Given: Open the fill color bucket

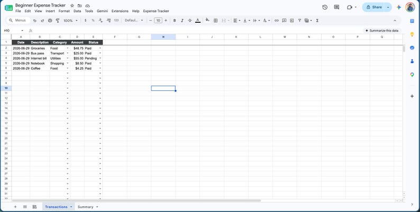Looking at the screenshot, I should (207, 20).
